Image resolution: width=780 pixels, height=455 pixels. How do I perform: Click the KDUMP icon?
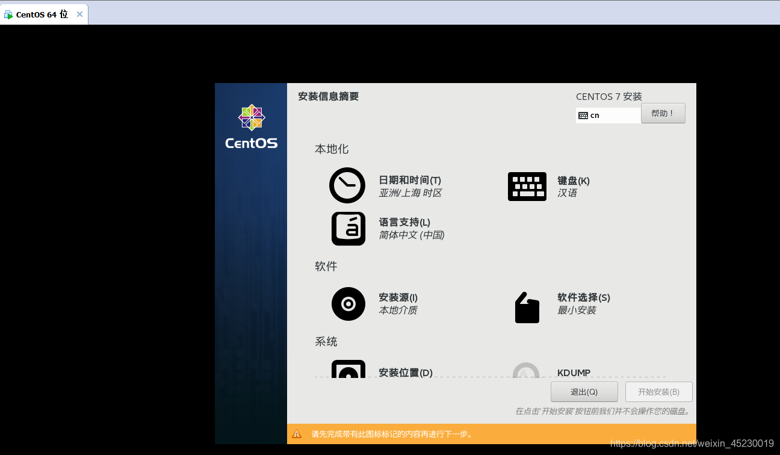[526, 370]
